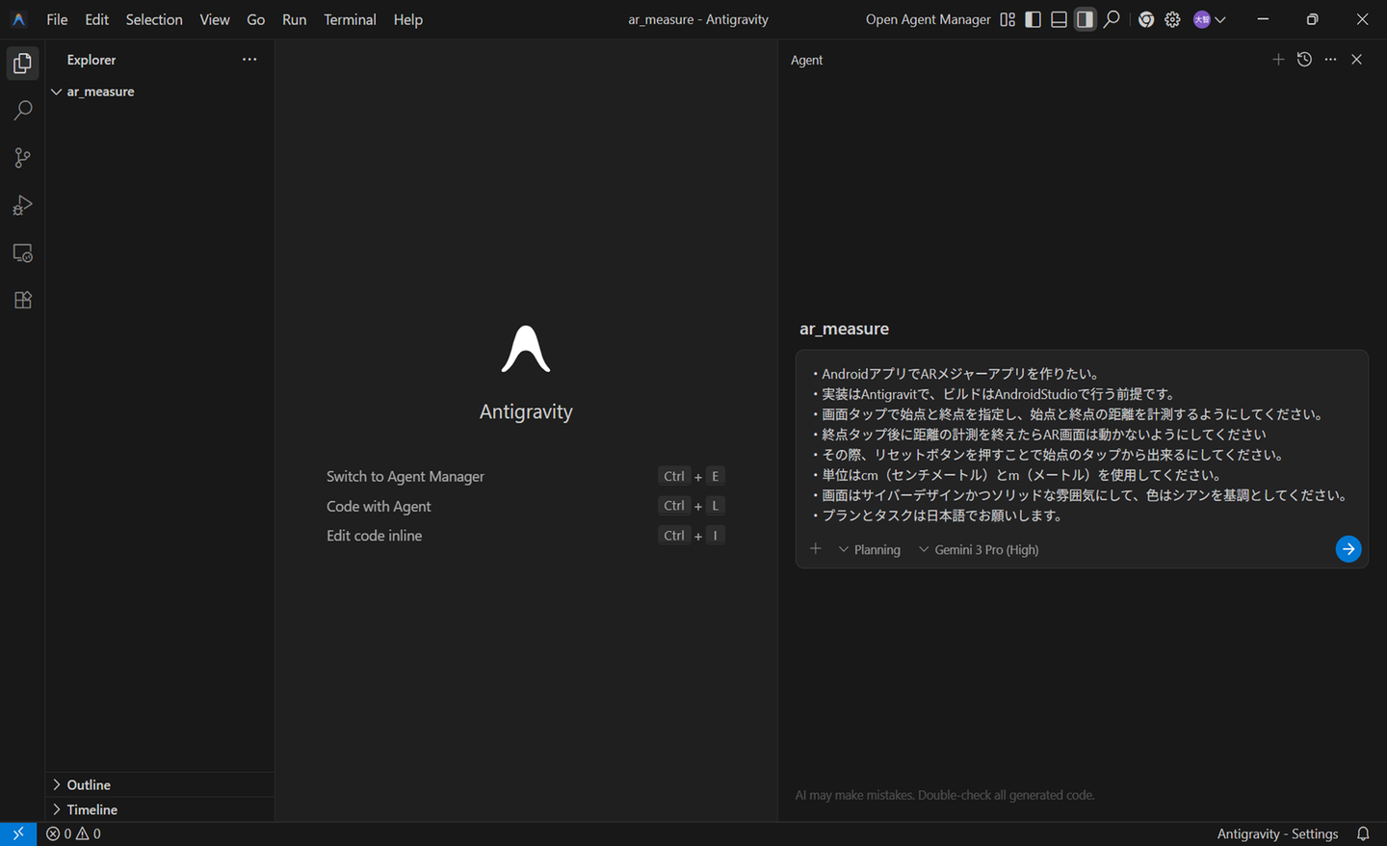Open the Gemini 3 Pro model selector
Screen dimensions: 1387x846
click(979, 550)
